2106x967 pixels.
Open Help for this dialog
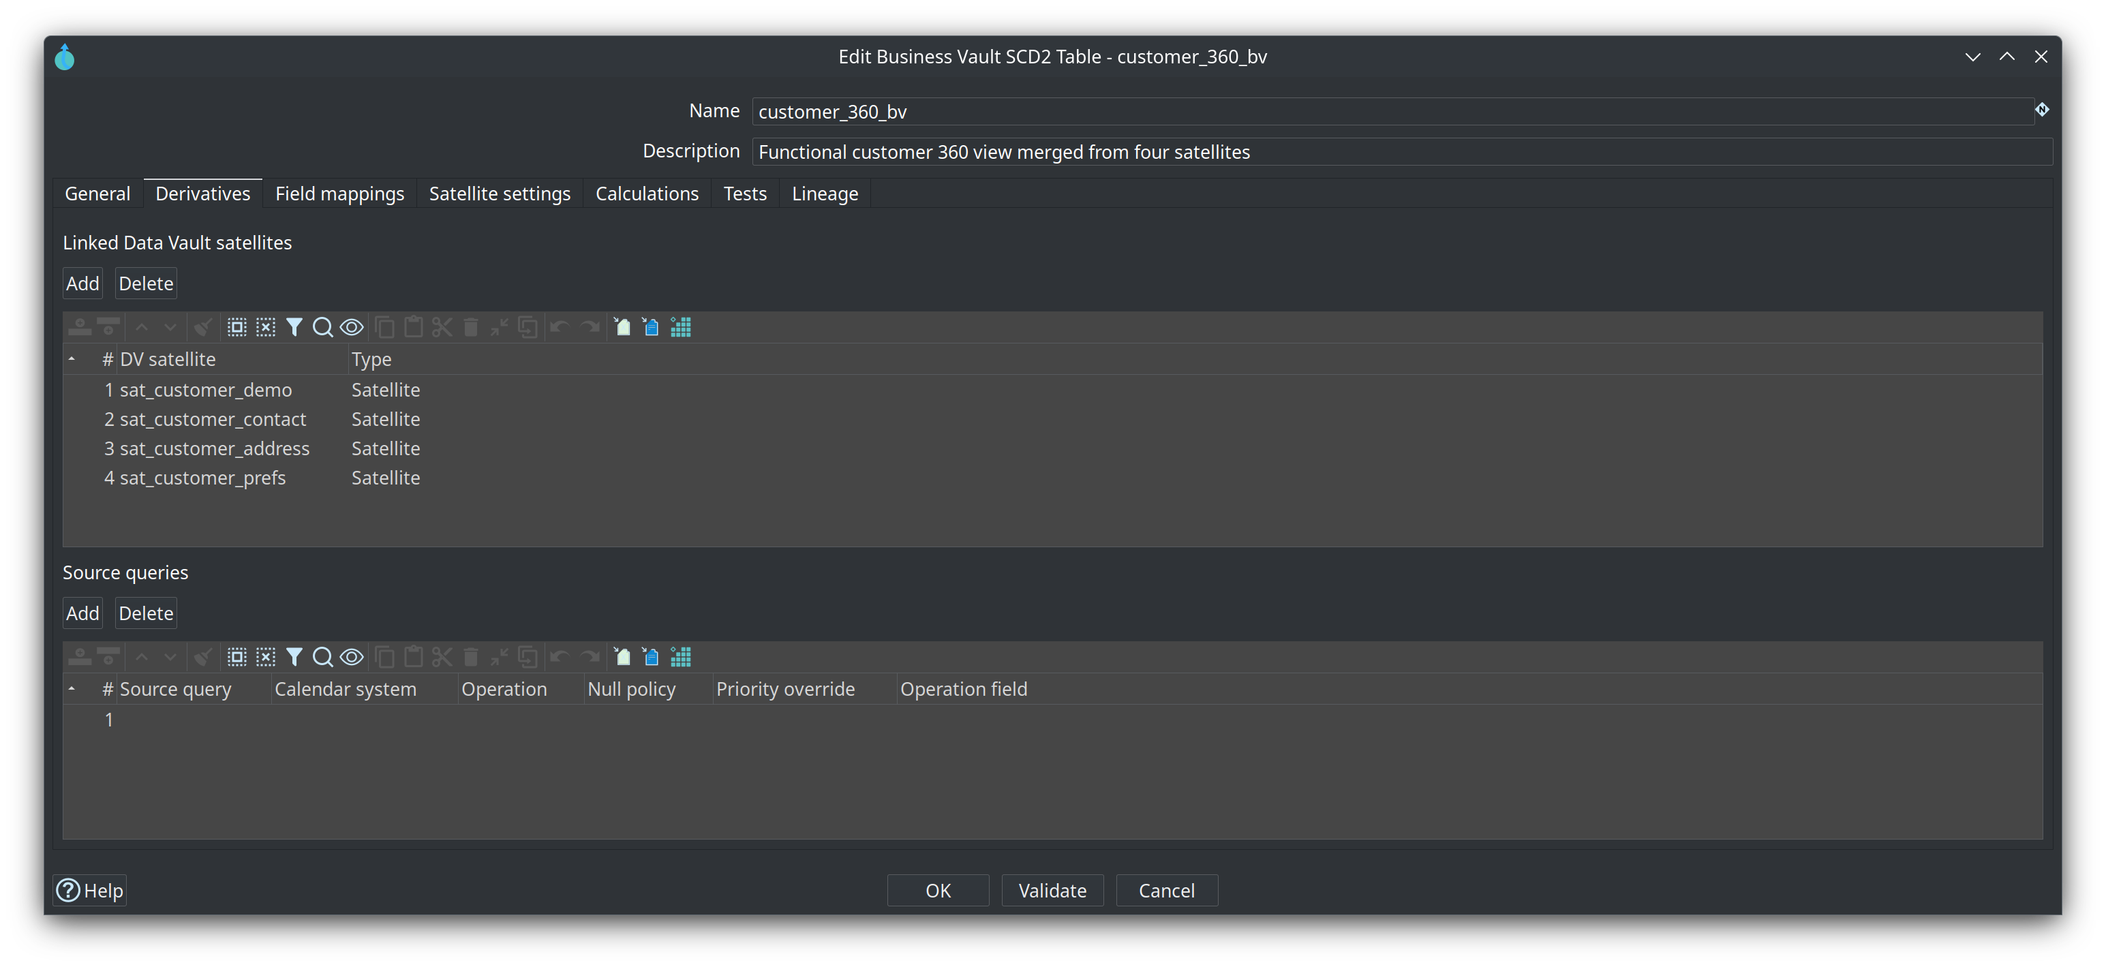(90, 890)
